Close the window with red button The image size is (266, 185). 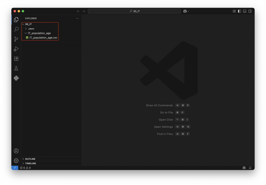tap(15, 11)
